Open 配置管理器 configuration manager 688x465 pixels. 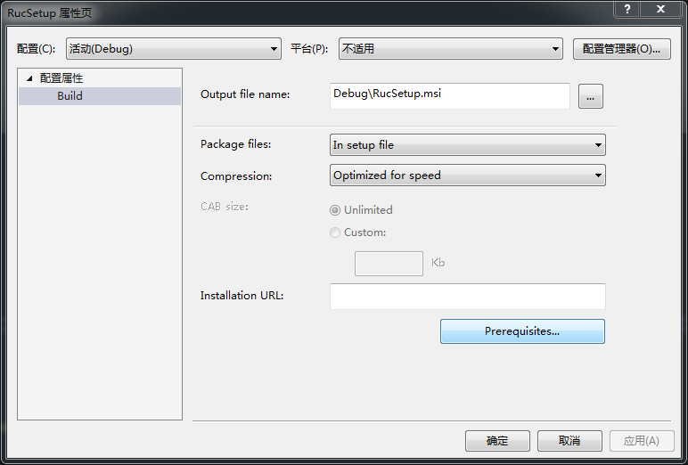621,49
